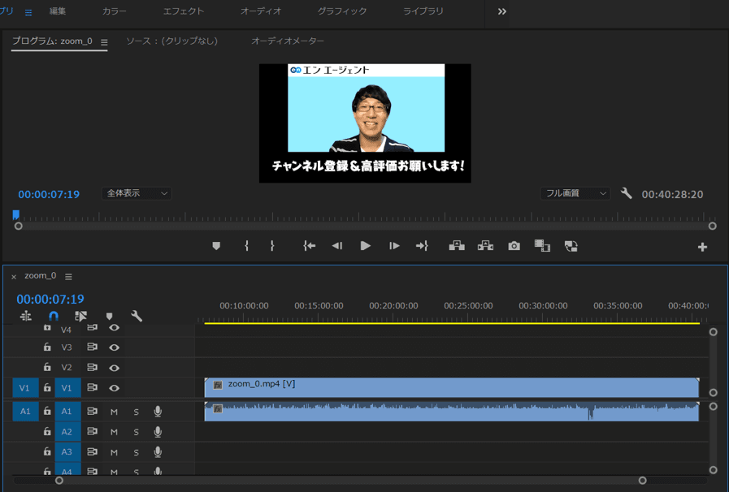Hide the V1 track output eye

pyautogui.click(x=115, y=388)
